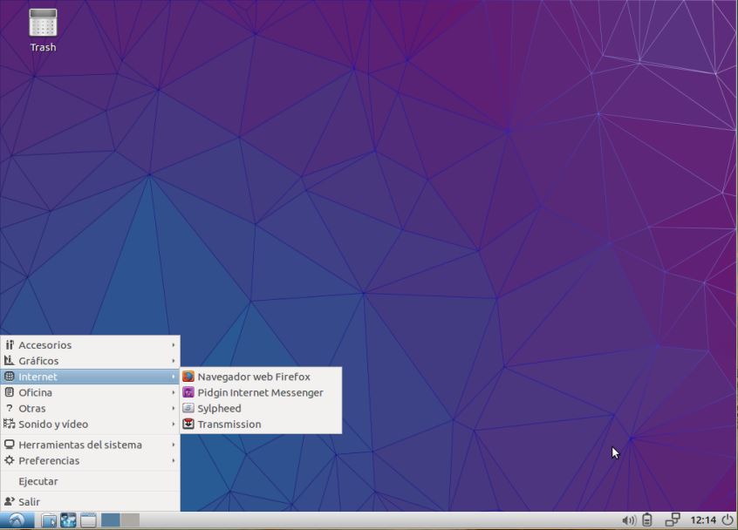Open Navegador web Firefox from the Internet submenu

click(x=253, y=377)
